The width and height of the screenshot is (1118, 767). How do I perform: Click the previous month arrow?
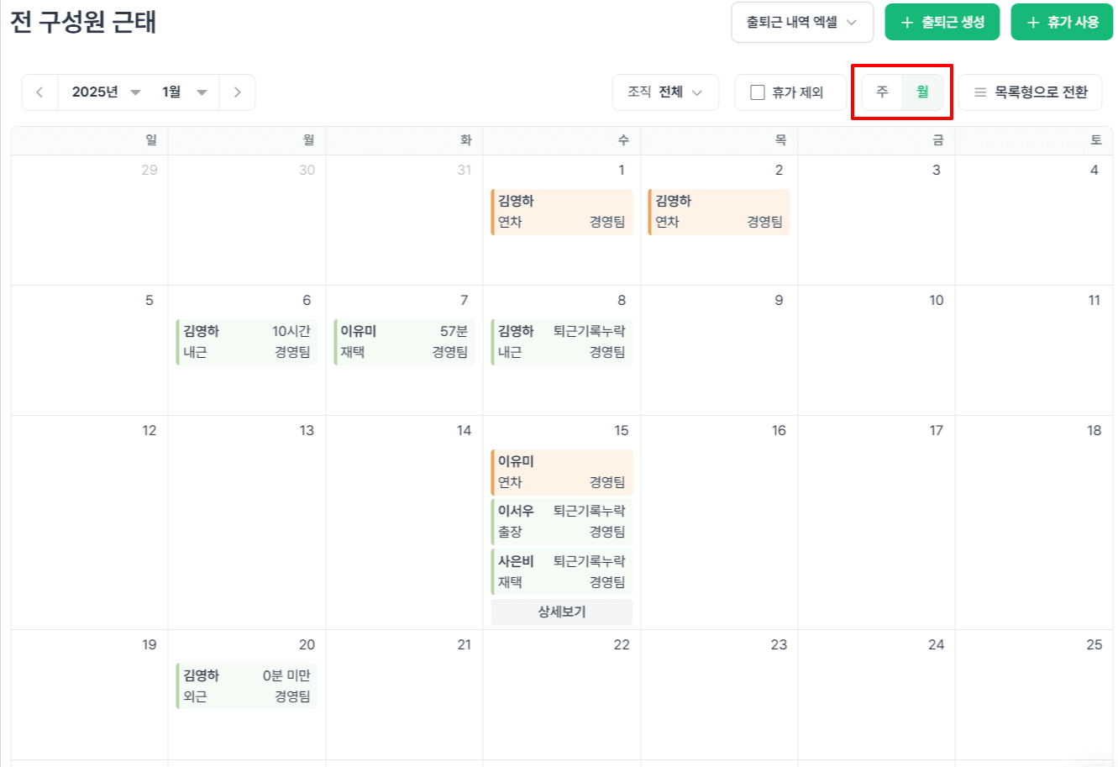(x=39, y=92)
